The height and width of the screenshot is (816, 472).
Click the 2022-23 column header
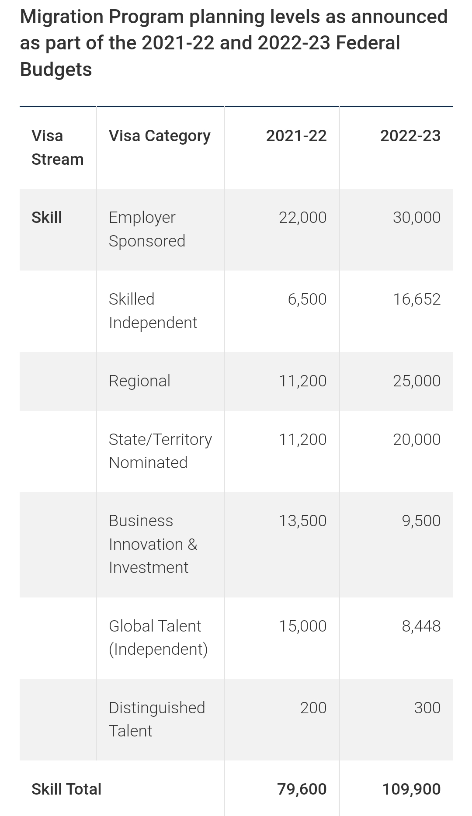[x=410, y=136]
